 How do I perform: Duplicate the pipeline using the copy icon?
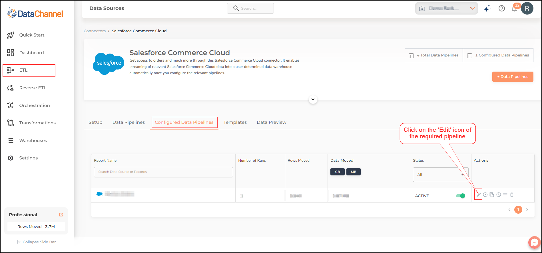click(492, 195)
